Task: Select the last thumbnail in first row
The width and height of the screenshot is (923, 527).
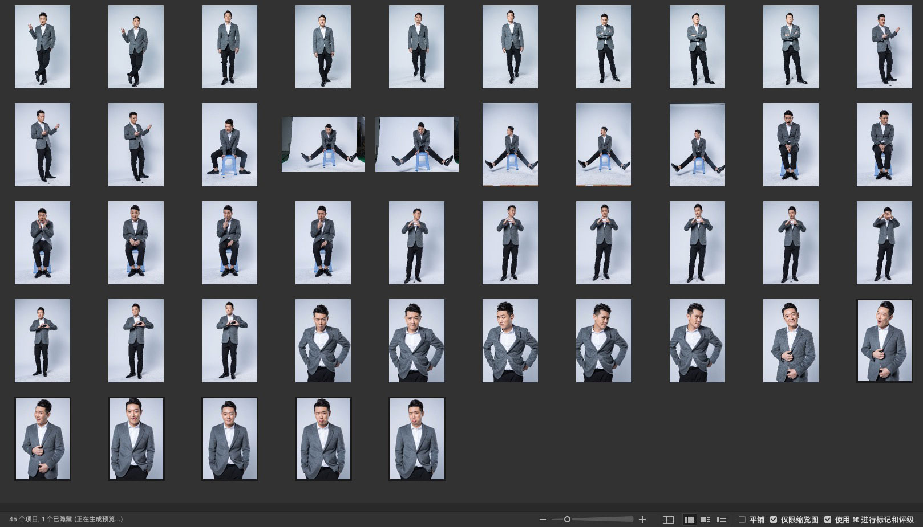Action: pyautogui.click(x=884, y=47)
